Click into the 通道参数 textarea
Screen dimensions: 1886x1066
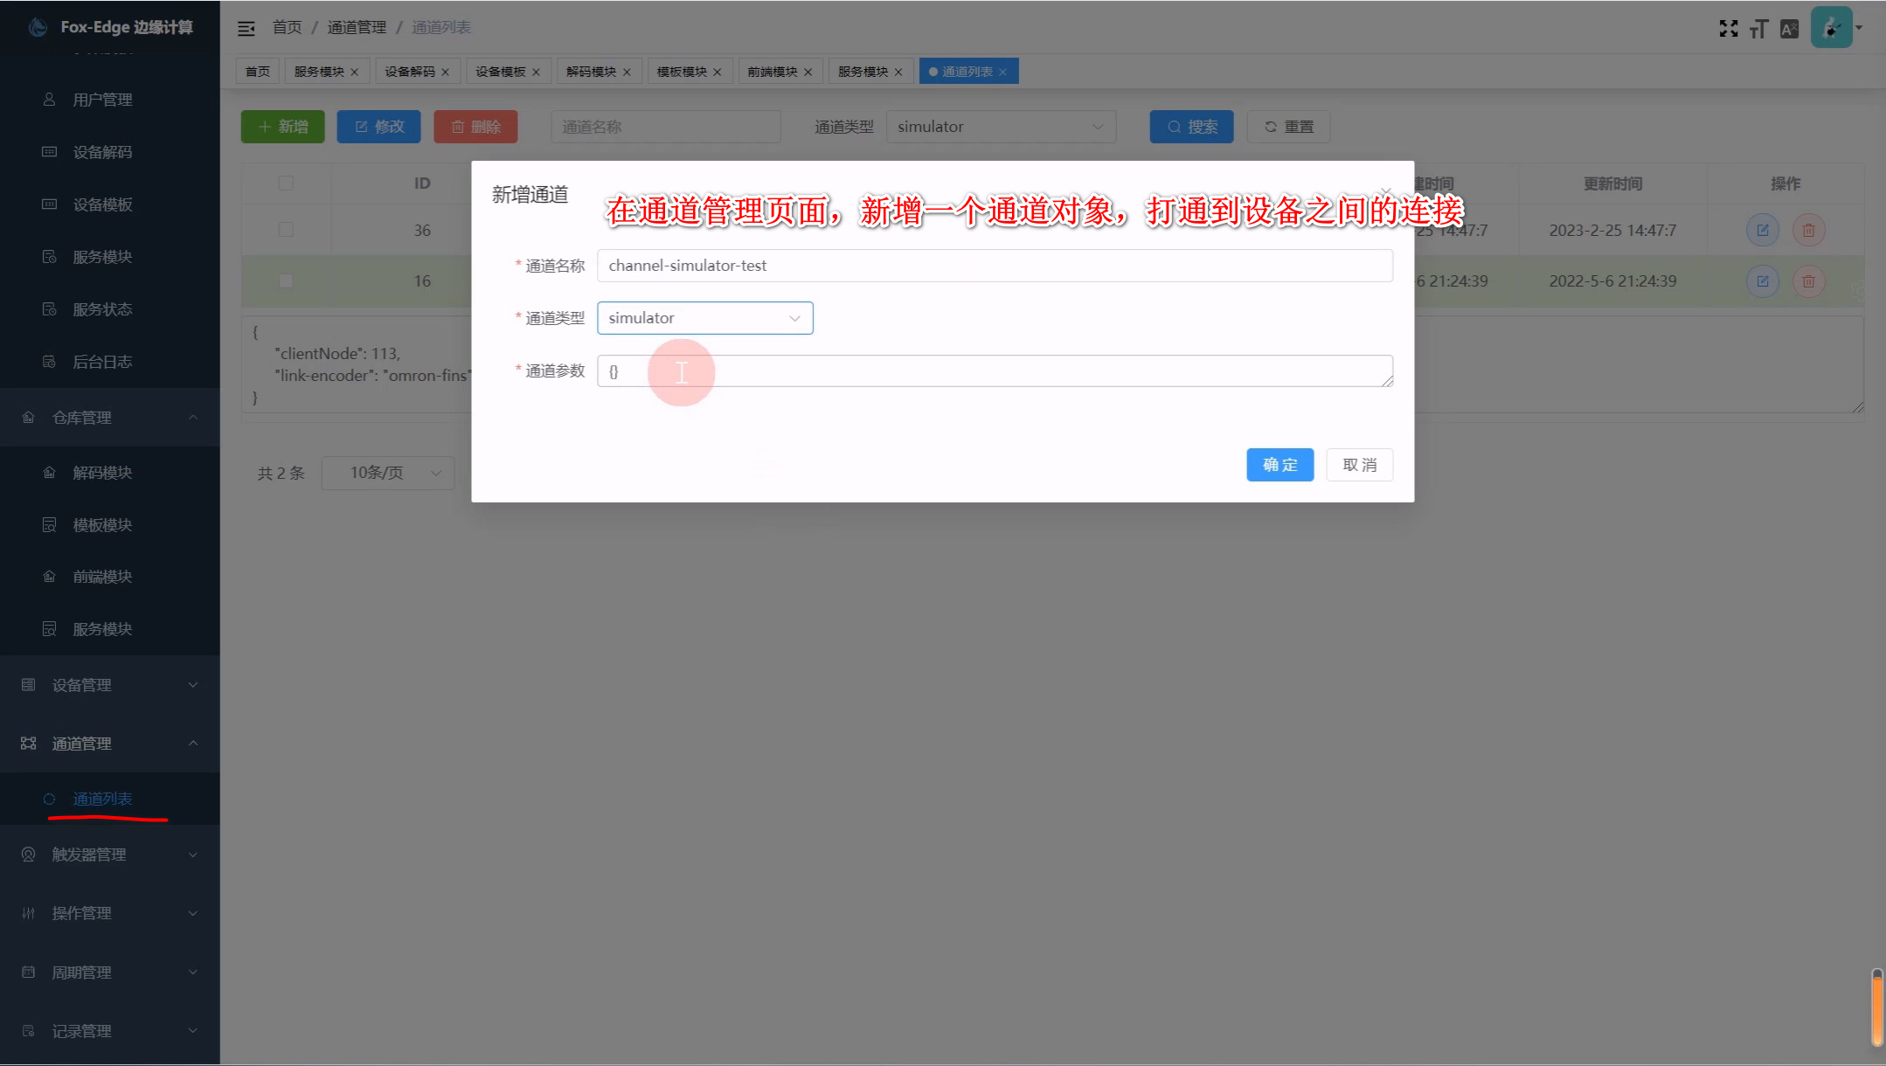click(995, 370)
